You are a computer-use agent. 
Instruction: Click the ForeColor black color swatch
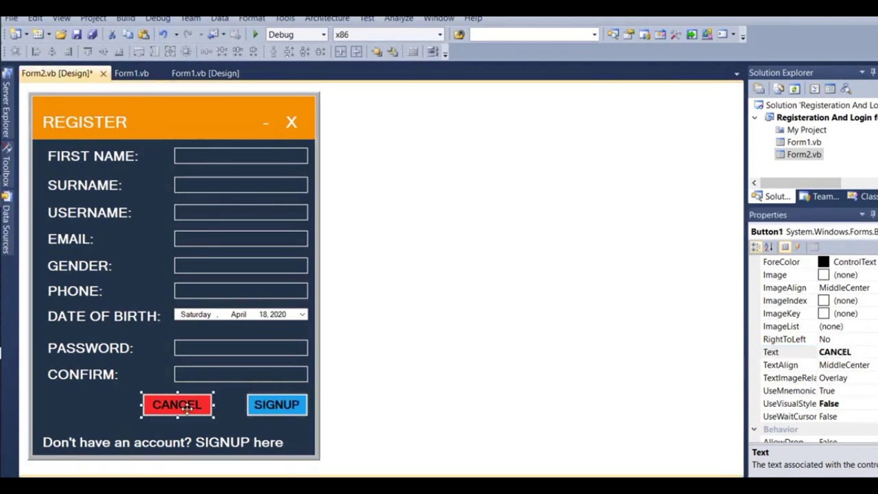pyautogui.click(x=823, y=262)
